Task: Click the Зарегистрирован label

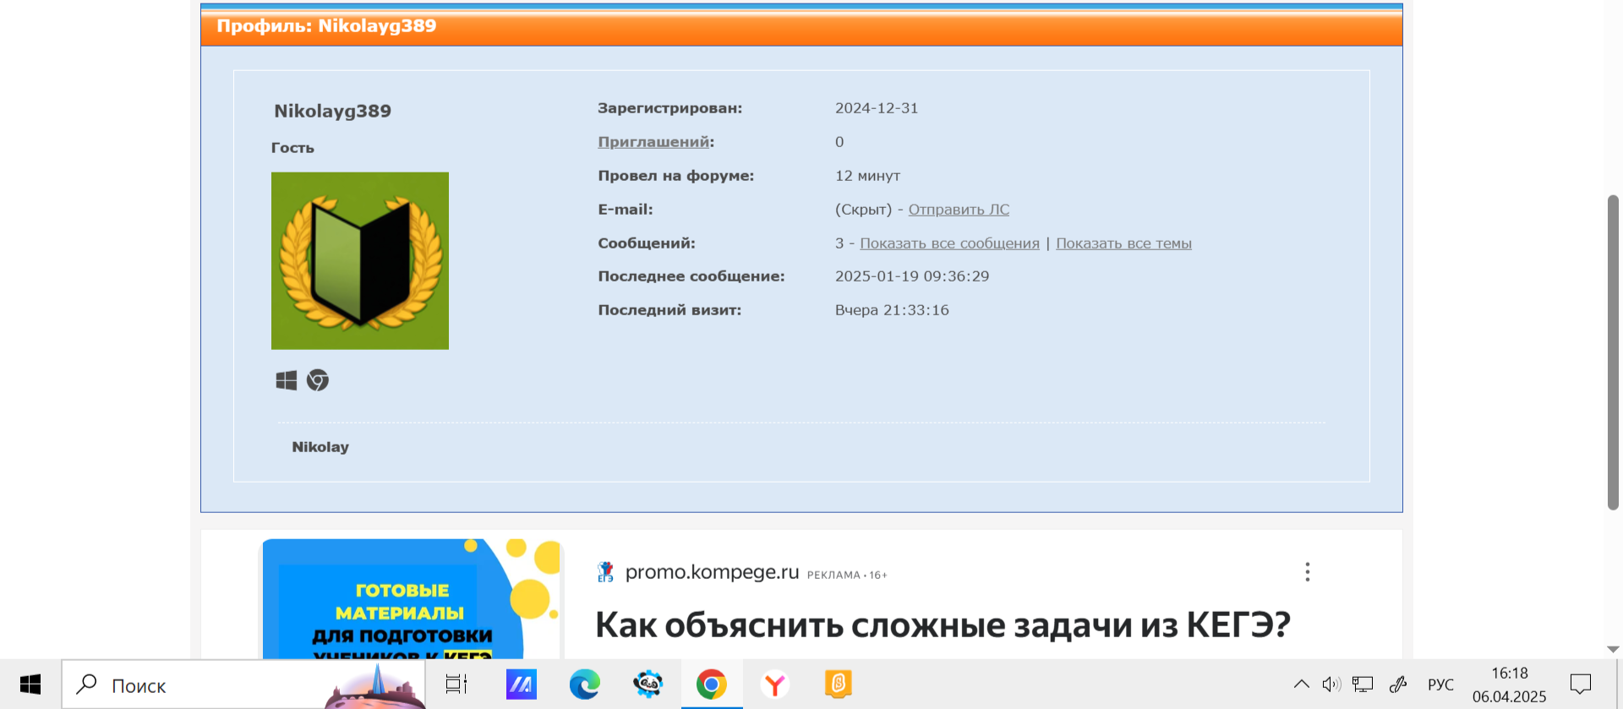Action: [x=669, y=108]
